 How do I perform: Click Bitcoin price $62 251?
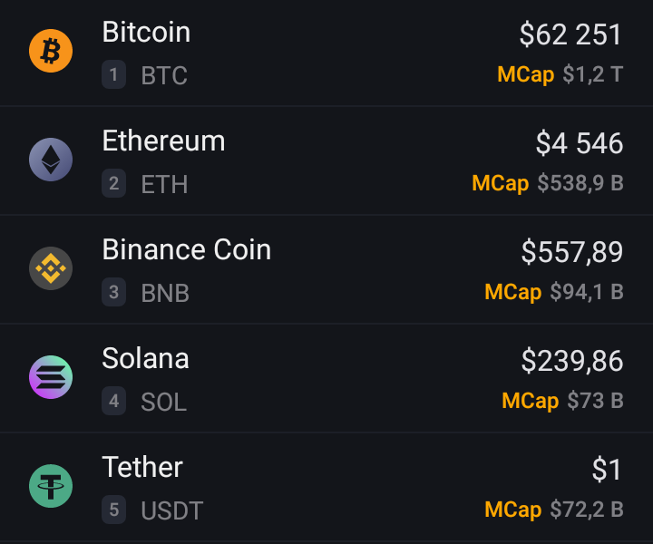(571, 34)
